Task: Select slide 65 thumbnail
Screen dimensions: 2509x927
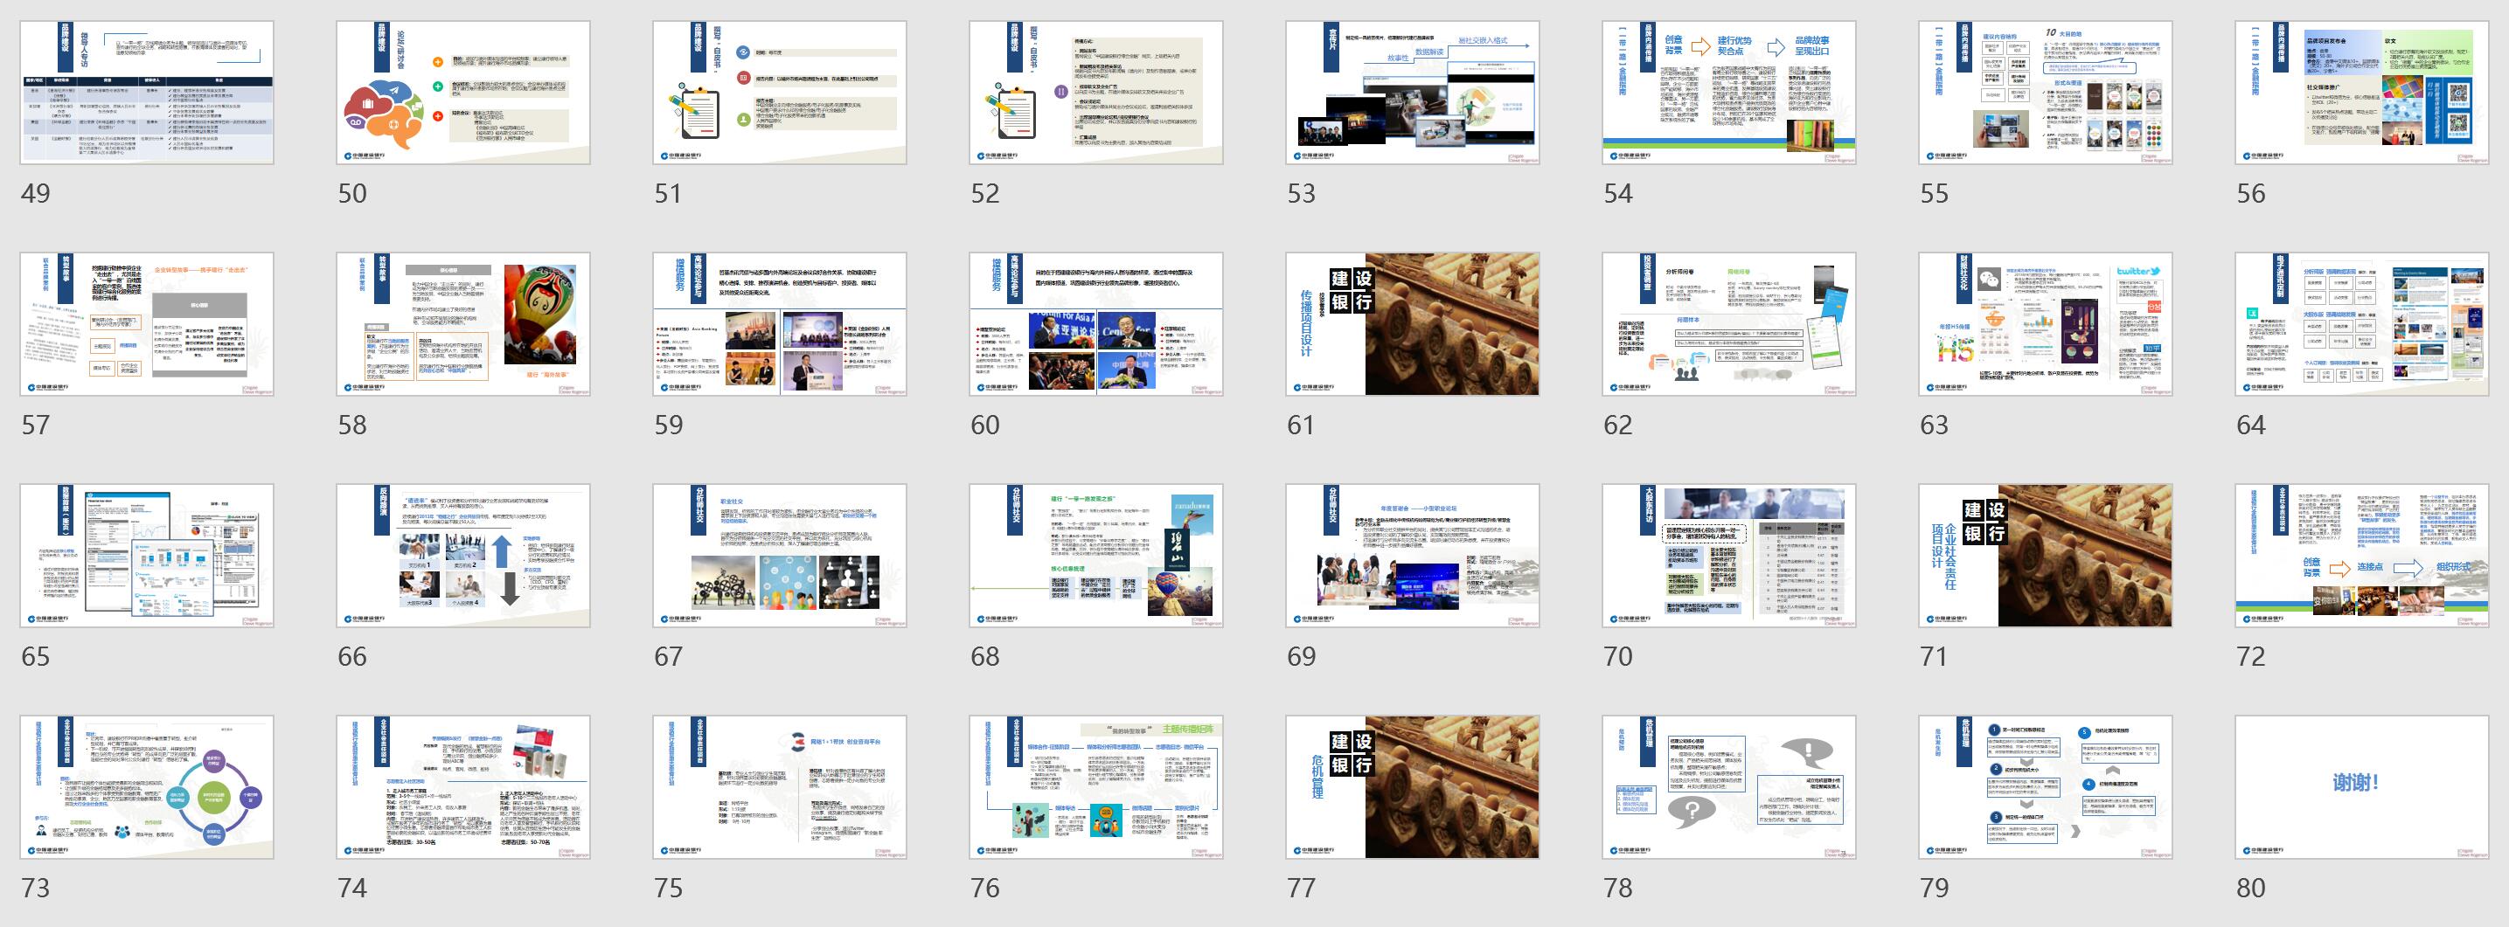Action: tap(147, 556)
